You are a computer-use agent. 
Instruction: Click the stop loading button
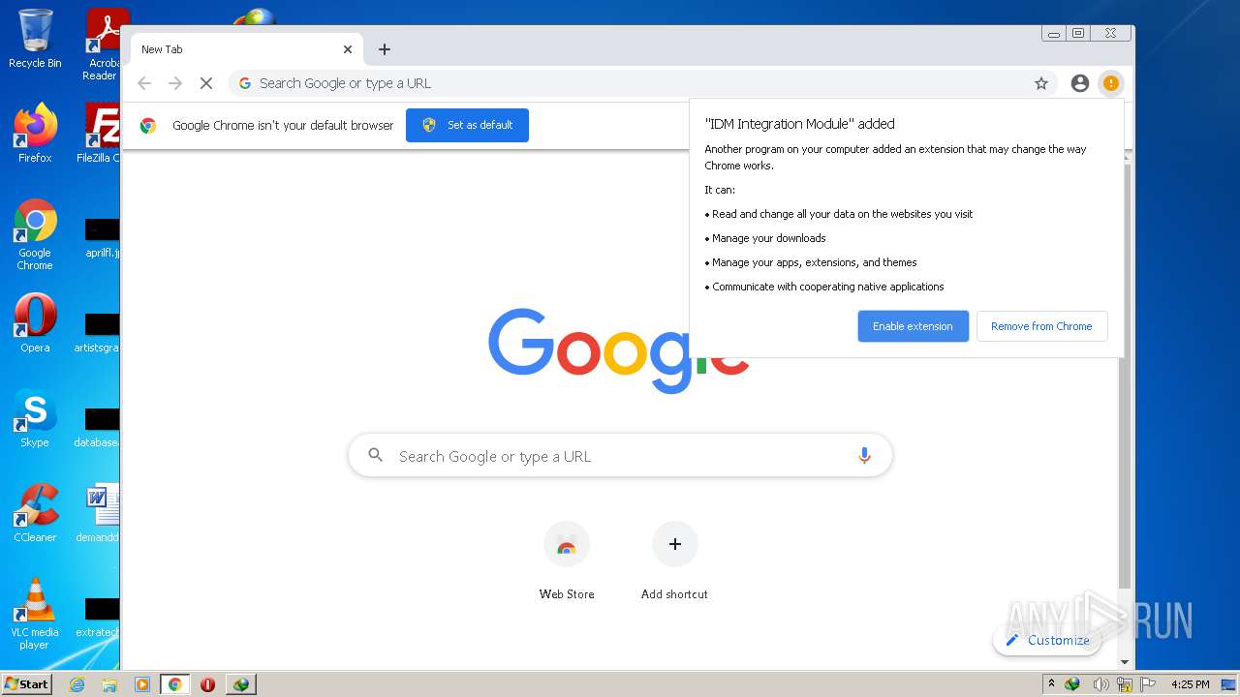tap(206, 83)
